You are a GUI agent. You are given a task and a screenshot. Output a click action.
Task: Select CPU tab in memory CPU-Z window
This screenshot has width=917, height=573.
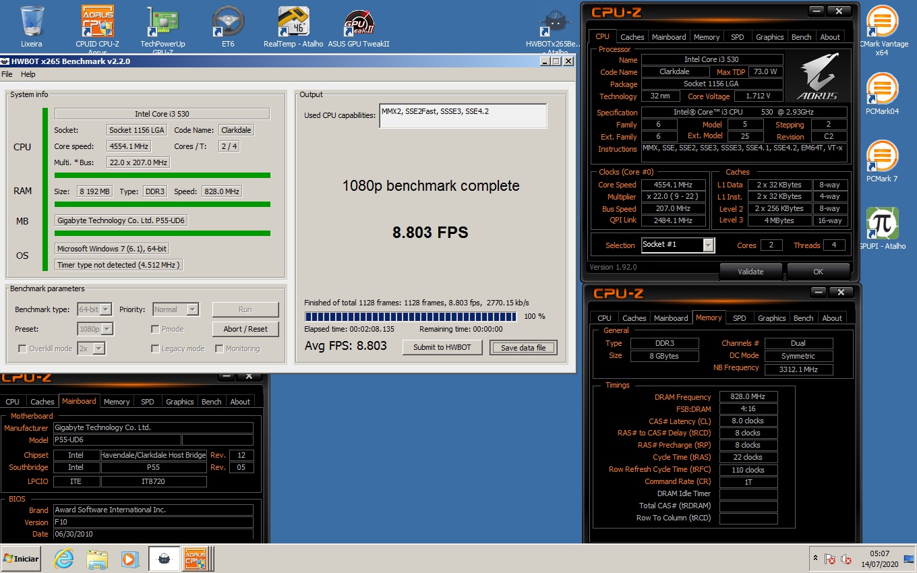pyautogui.click(x=605, y=318)
